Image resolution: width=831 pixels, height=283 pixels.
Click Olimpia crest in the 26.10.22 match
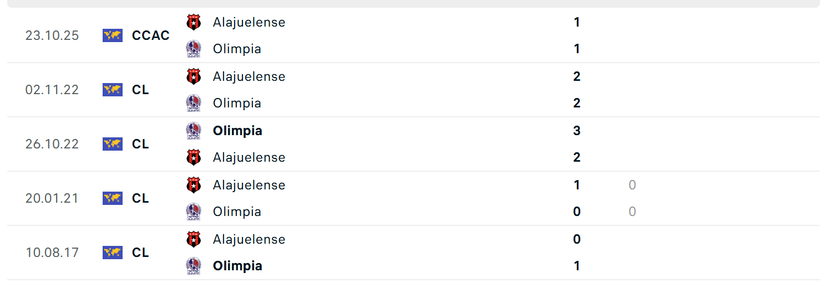coord(194,131)
